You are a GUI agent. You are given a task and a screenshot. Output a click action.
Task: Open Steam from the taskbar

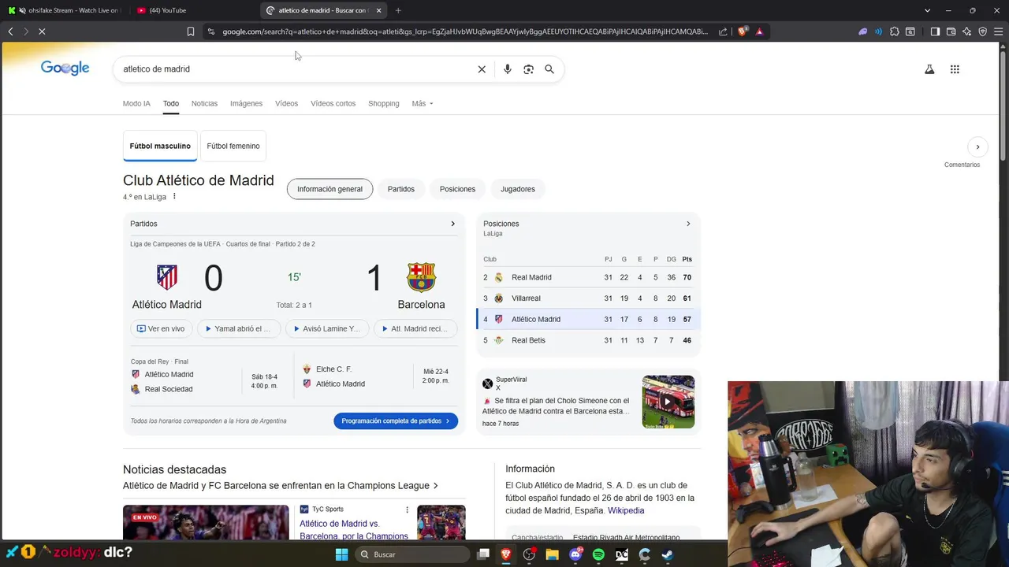(x=667, y=554)
